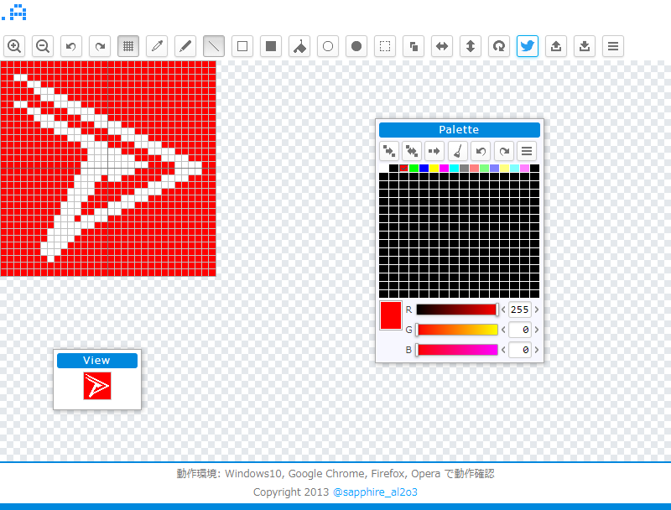This screenshot has width=671, height=510.
Task: Select the line drawing tool
Action: coord(214,46)
